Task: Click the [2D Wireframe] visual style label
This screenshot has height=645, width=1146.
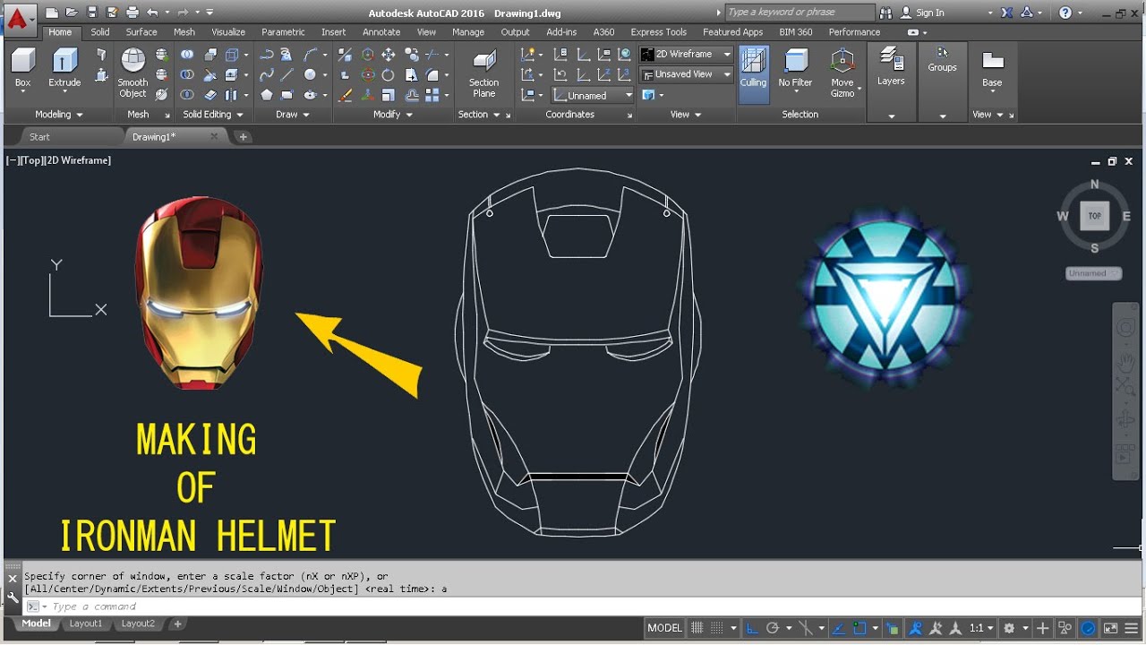Action: point(76,160)
